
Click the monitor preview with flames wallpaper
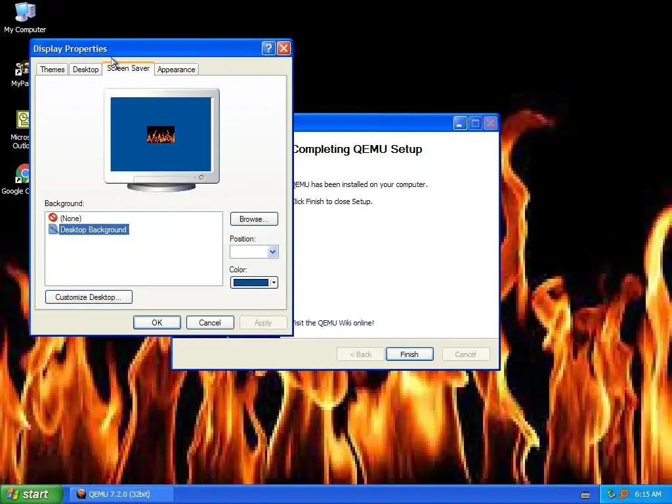[161, 134]
